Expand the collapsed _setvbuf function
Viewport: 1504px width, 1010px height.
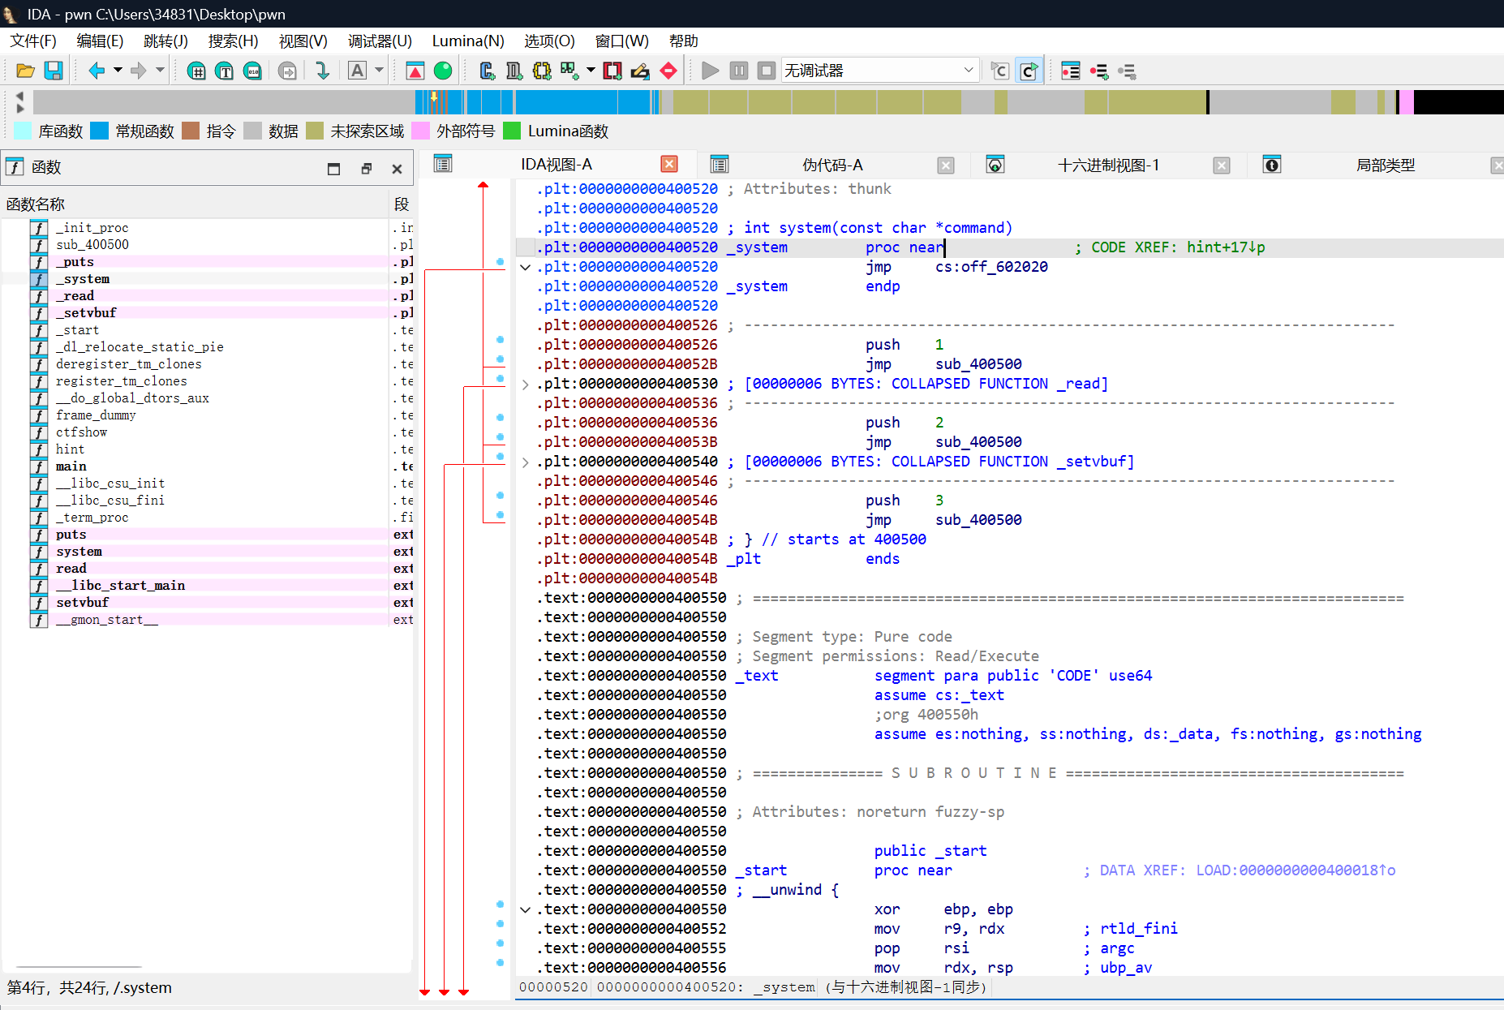coord(526,462)
